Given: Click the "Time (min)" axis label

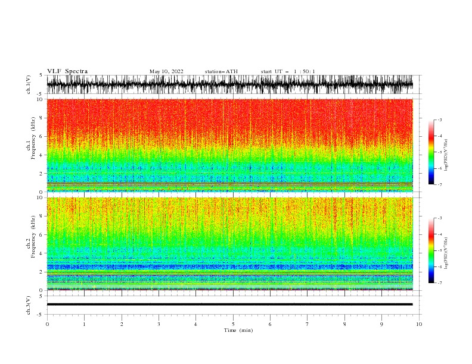Looking at the screenshot, I should coord(238,330).
